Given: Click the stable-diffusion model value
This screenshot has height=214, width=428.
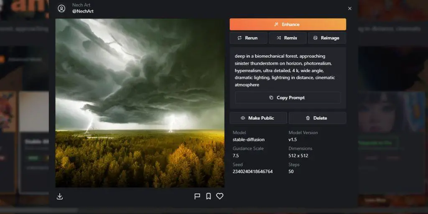Looking at the screenshot, I should pos(248,140).
